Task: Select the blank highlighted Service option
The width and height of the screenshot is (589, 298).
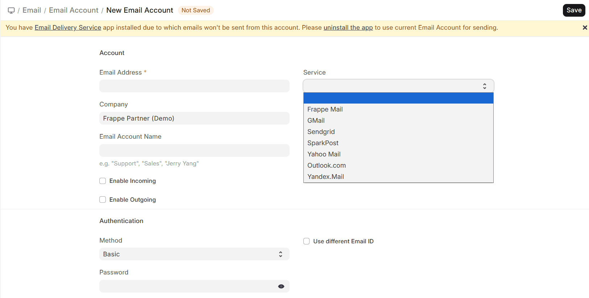Action: coord(398,98)
